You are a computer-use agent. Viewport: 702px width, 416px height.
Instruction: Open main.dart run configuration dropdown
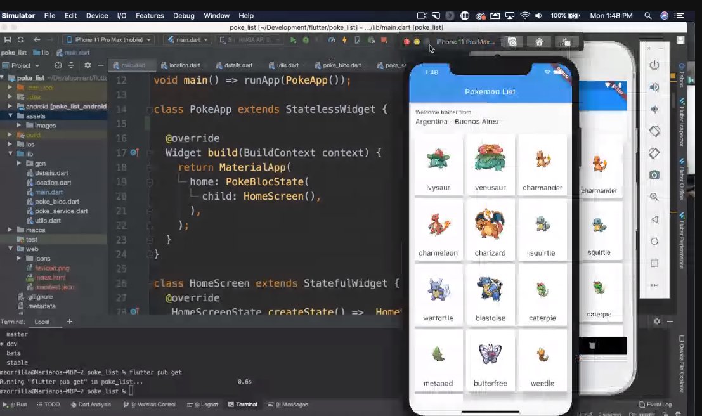point(188,40)
